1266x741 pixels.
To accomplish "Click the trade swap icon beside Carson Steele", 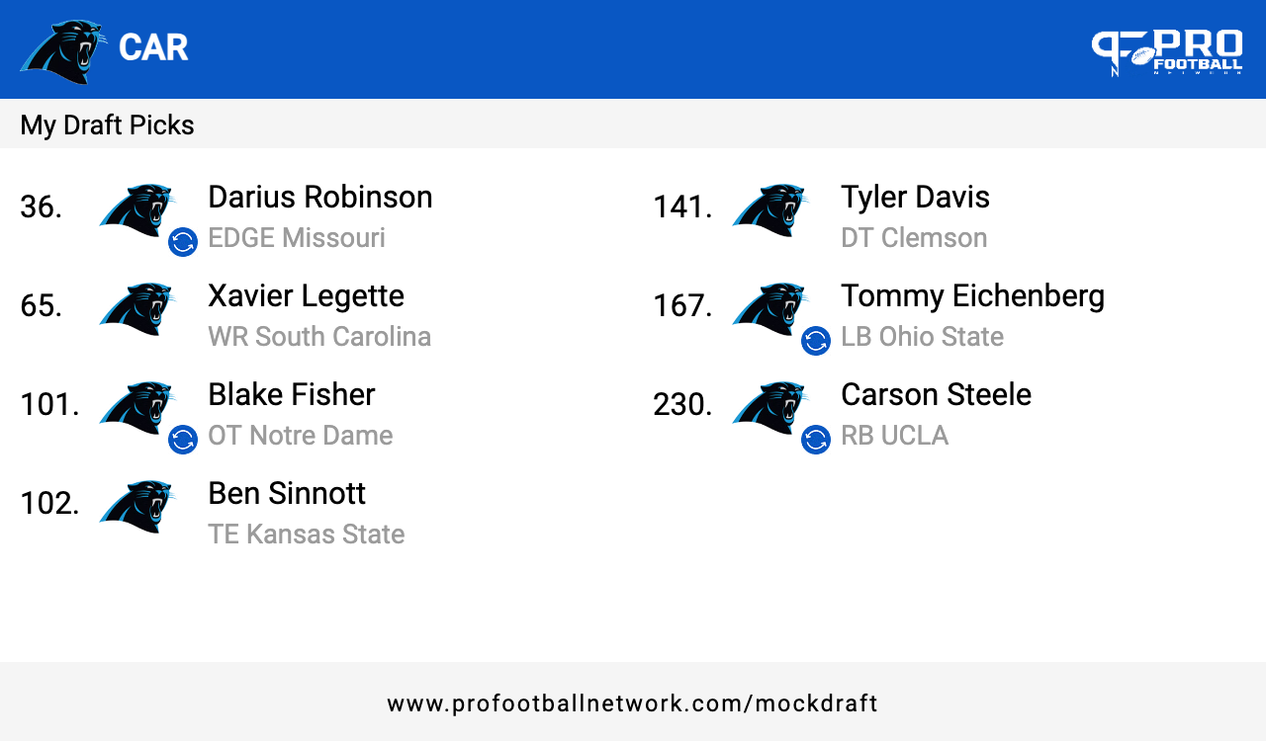I will coord(816,440).
